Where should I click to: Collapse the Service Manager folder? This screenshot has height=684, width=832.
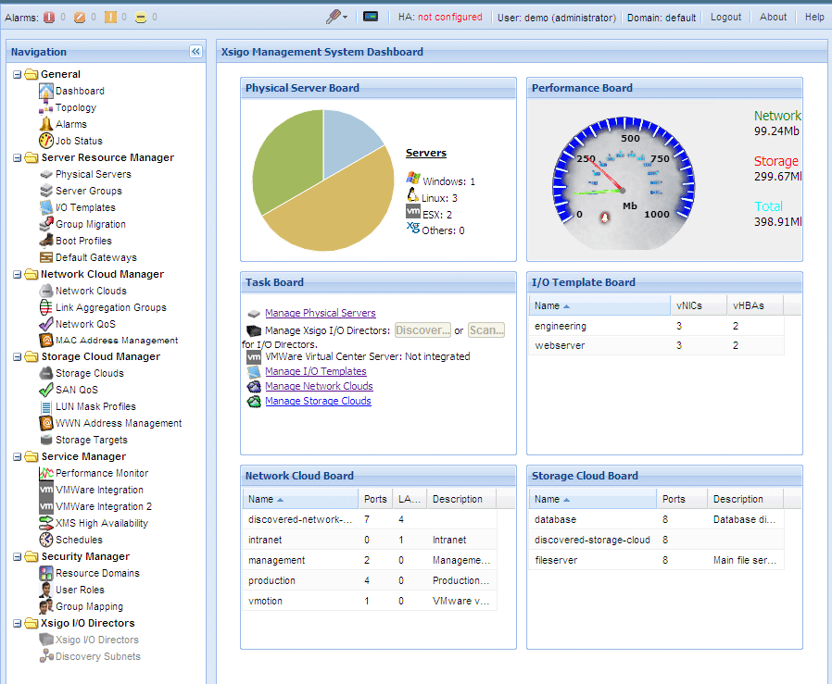(x=17, y=456)
